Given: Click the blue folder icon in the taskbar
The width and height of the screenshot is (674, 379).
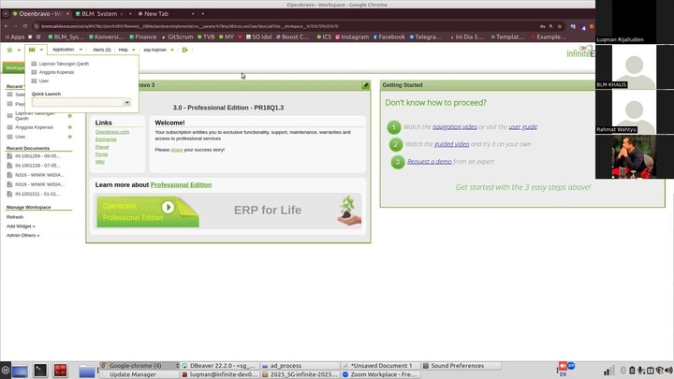Looking at the screenshot, I should (86, 371).
